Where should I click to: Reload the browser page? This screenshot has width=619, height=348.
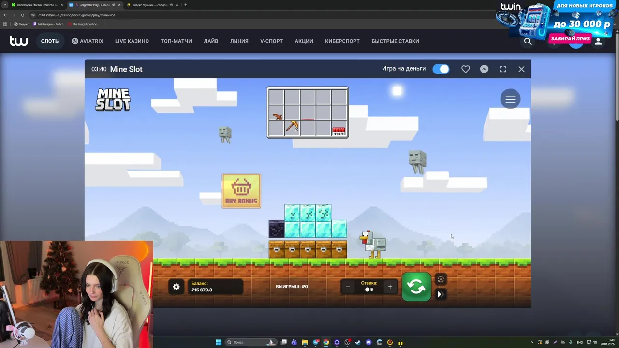(x=22, y=15)
